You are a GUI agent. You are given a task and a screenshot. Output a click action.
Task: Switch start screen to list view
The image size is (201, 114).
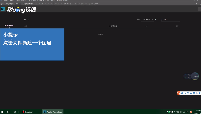29,20
